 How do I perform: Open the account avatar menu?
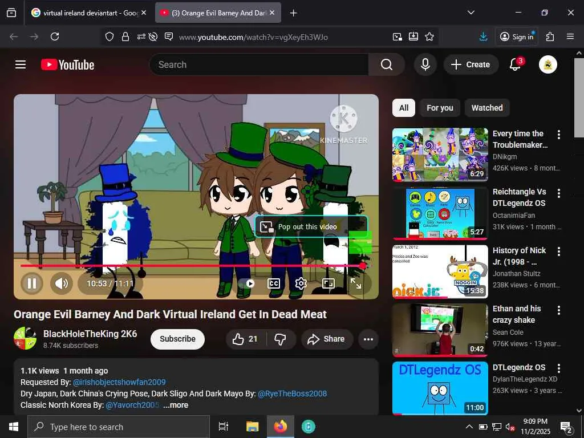click(x=548, y=64)
